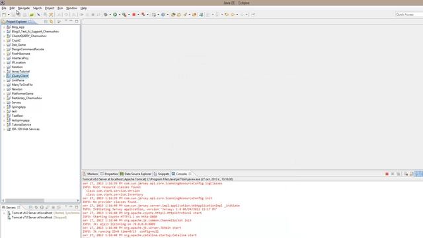Image resolution: width=423 pixels, height=238 pixels.
Task: Minimize the Project Explorer panel
Action: click(x=71, y=21)
